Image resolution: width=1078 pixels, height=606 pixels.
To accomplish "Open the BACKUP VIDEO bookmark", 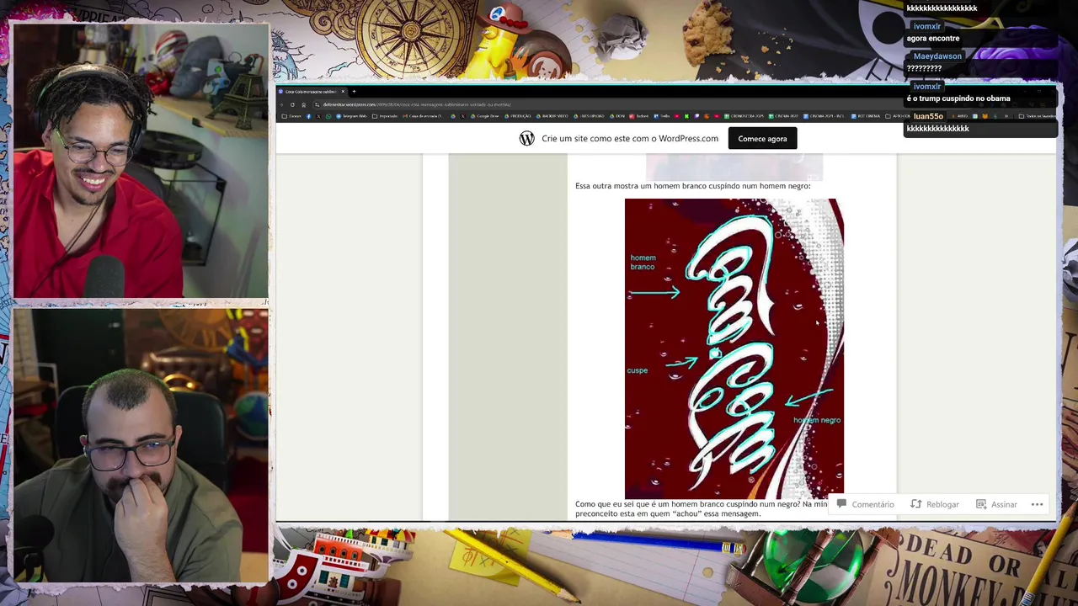I will 551,116.
